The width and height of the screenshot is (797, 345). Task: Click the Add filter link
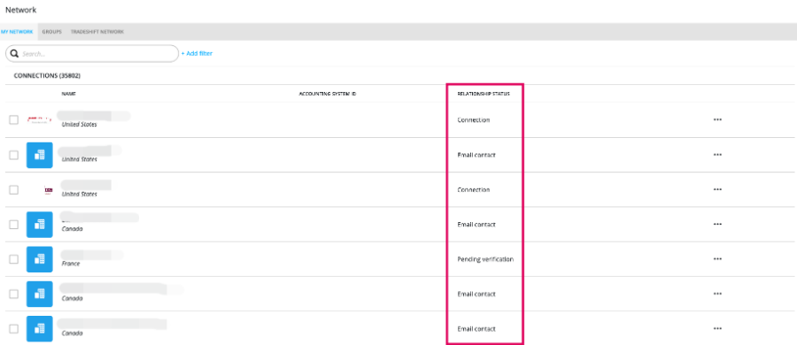(197, 53)
